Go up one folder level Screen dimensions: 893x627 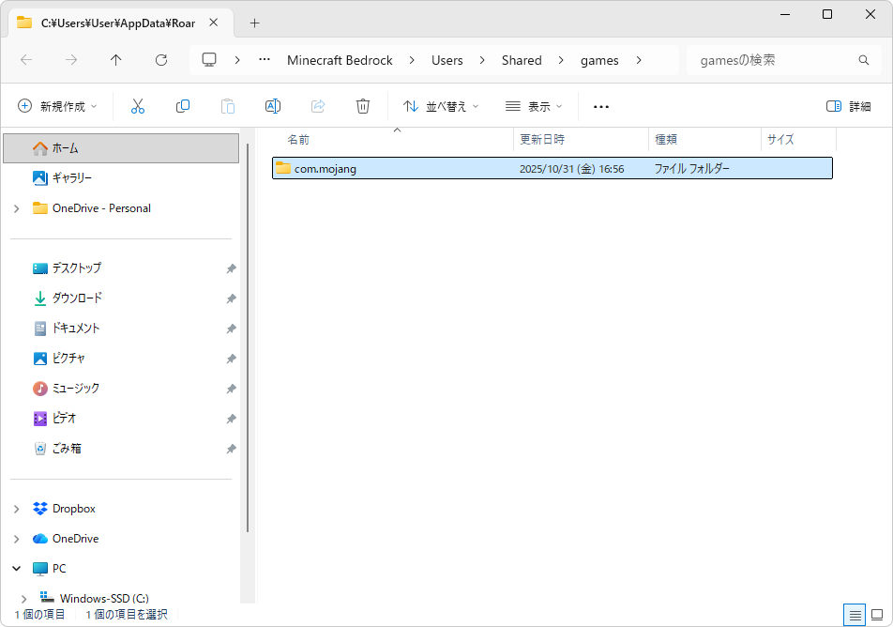point(116,60)
